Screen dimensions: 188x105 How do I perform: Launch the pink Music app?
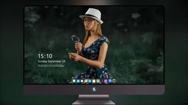[106, 81]
